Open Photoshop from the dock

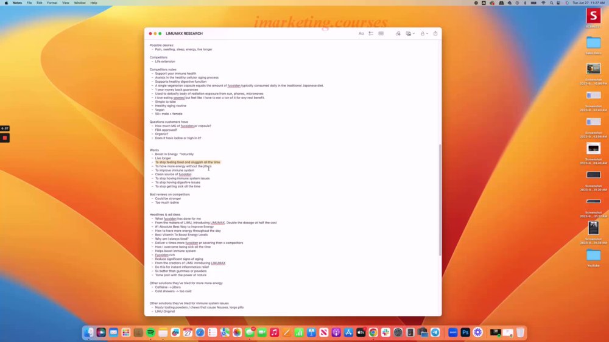465,333
